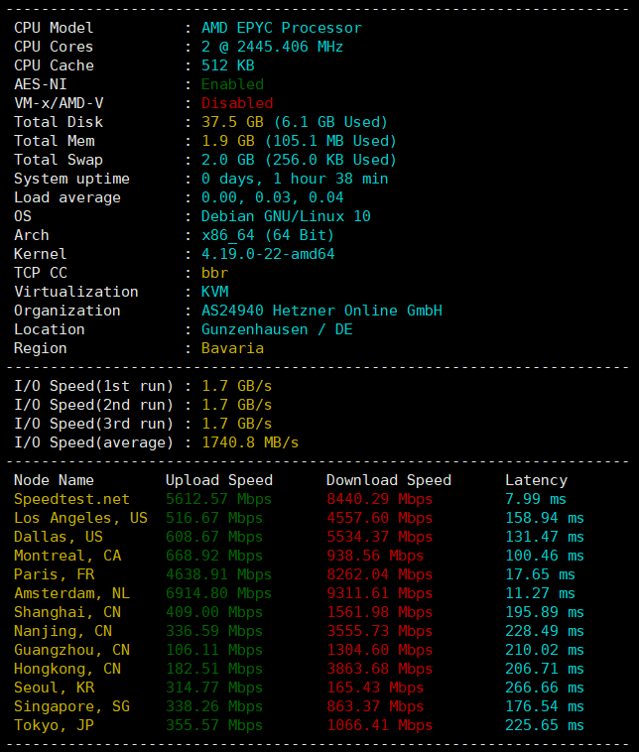Click the KVM virtualization value
639x752 pixels.
pyautogui.click(x=214, y=292)
